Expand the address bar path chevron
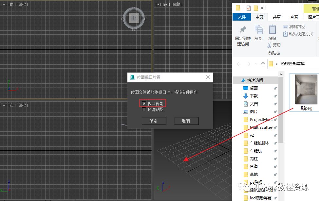 coord(277,64)
